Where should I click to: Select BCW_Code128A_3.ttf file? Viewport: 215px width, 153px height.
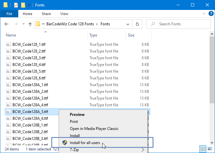(30, 98)
